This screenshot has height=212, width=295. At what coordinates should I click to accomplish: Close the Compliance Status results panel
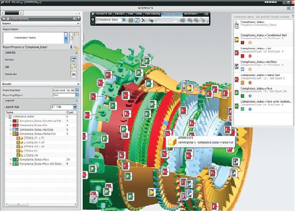click(x=293, y=16)
